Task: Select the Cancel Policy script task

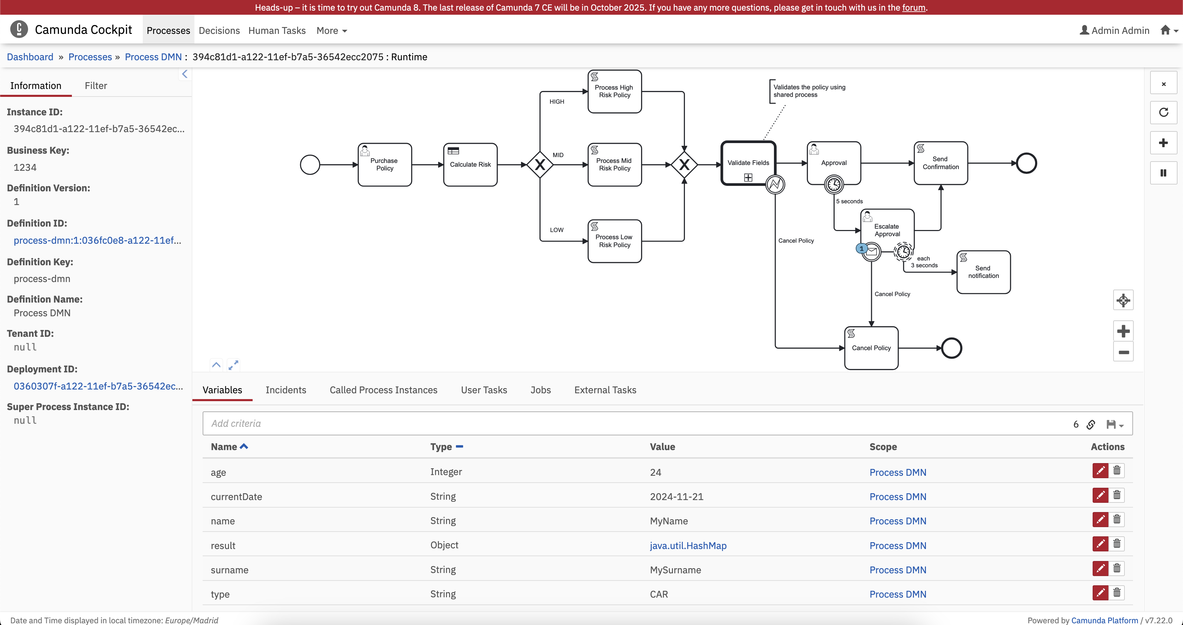Action: tap(871, 348)
